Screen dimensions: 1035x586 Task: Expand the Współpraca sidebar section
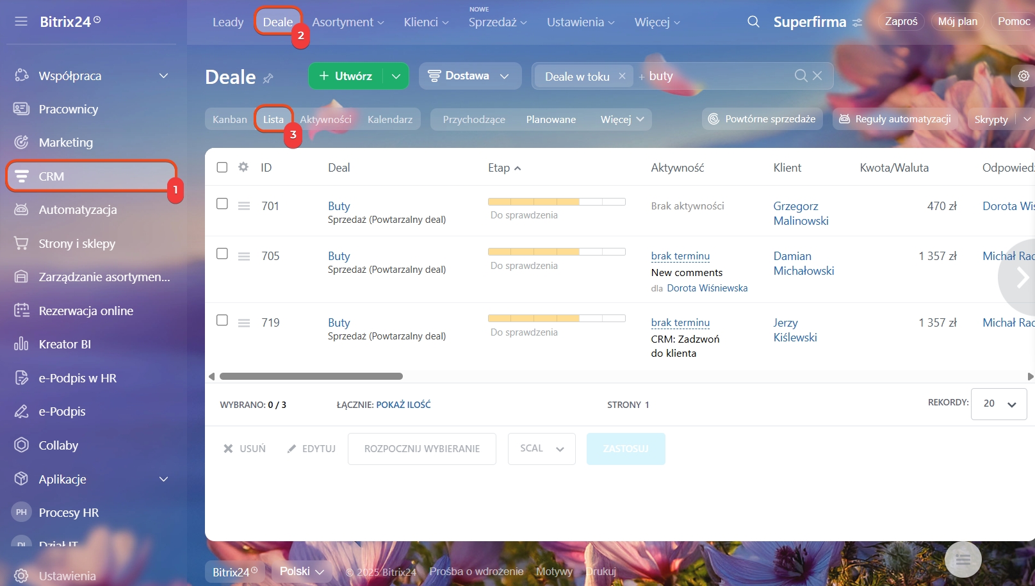163,76
